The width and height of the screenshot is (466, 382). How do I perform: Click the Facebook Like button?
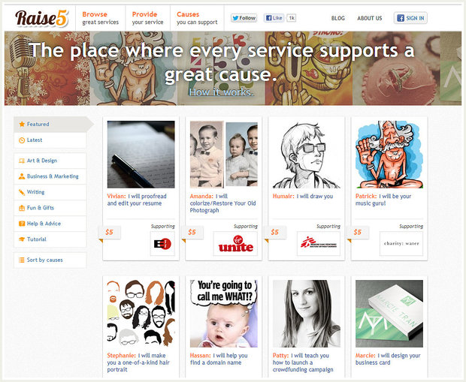click(x=274, y=18)
